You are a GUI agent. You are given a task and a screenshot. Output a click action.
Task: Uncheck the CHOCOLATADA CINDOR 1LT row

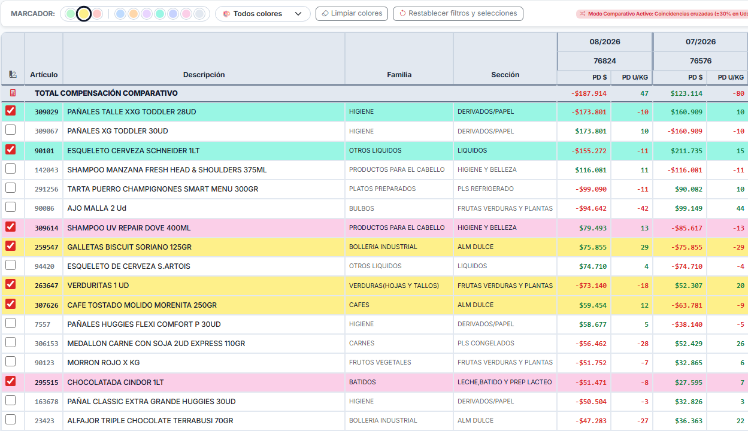(x=11, y=381)
